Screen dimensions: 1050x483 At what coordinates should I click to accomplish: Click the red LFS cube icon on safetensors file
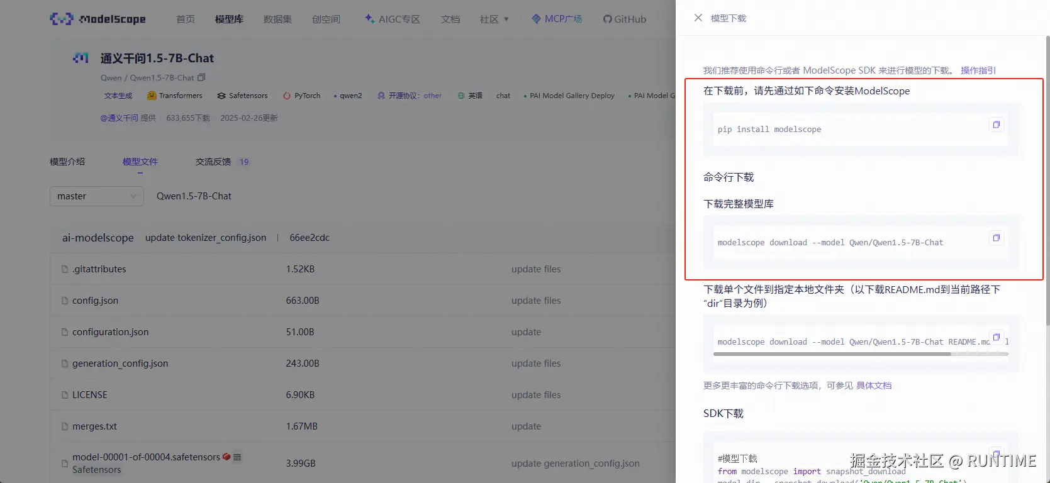coord(226,457)
